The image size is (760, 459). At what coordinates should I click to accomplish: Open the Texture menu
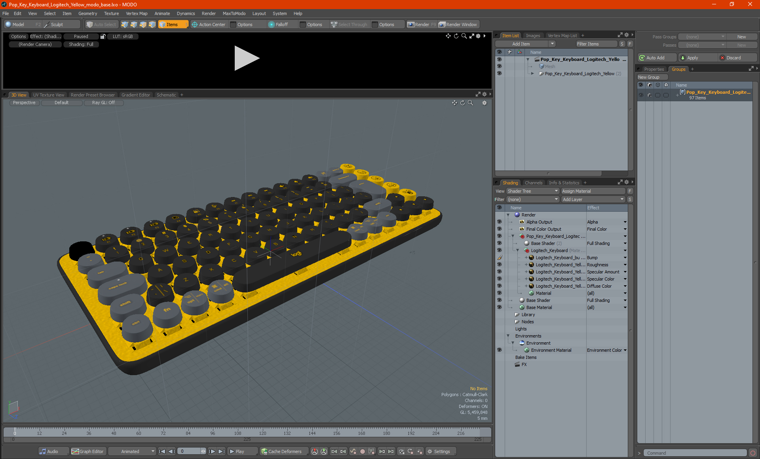[111, 13]
